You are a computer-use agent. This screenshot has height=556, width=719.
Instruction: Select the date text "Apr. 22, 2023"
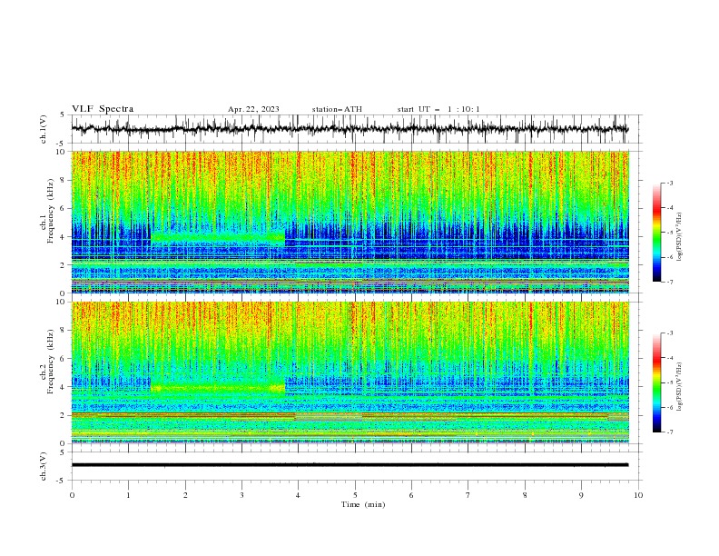253,109
